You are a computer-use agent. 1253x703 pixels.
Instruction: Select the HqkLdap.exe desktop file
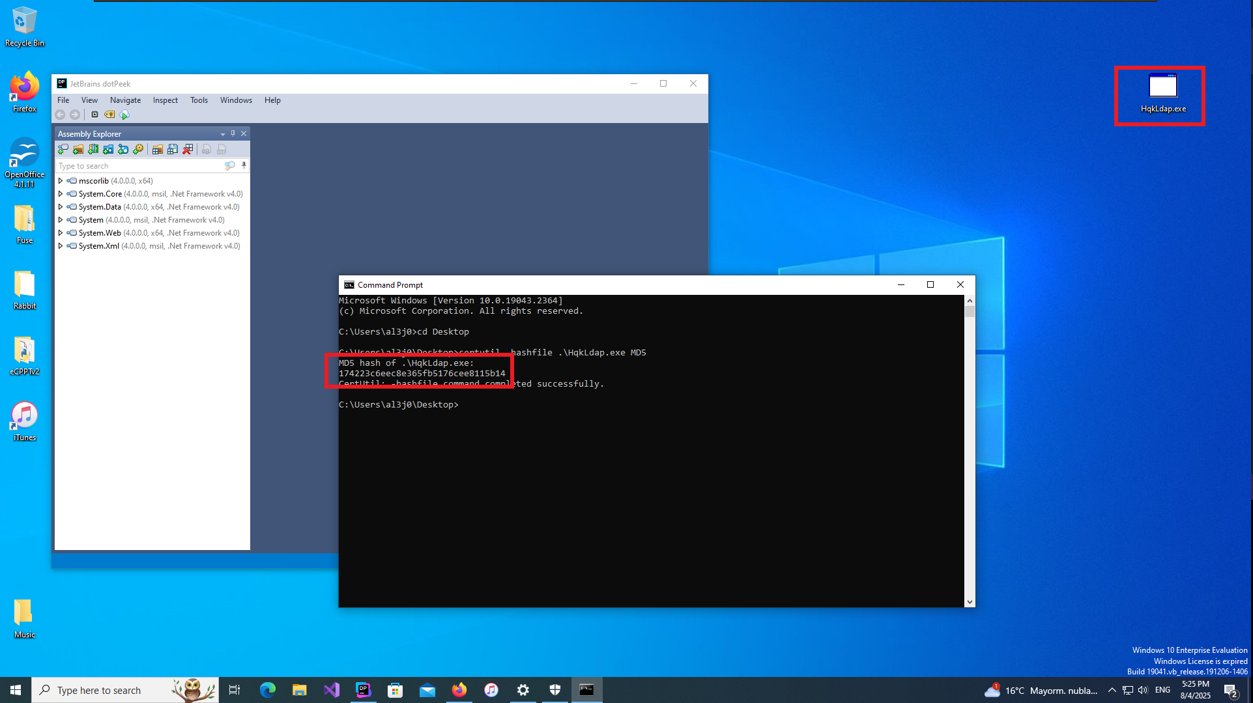click(x=1163, y=94)
